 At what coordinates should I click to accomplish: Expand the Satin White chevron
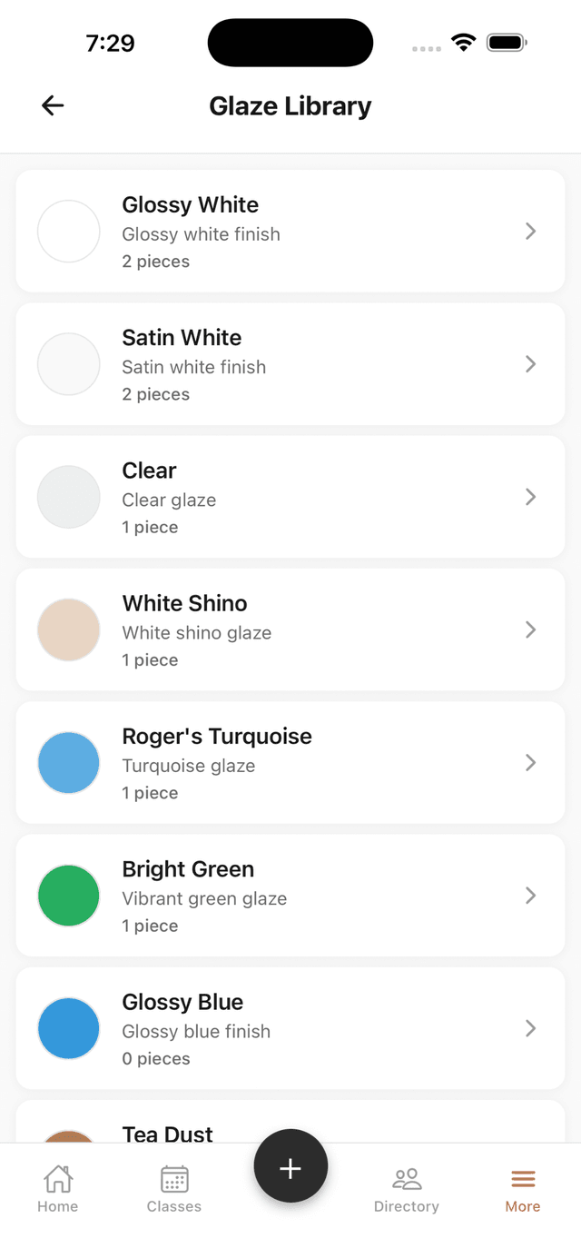531,364
